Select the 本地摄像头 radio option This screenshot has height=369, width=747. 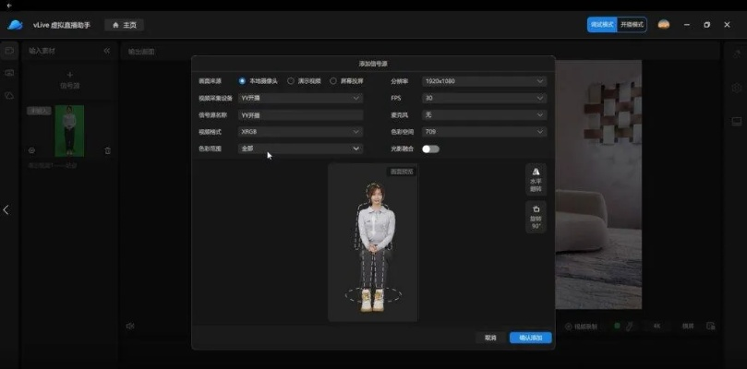pos(243,81)
